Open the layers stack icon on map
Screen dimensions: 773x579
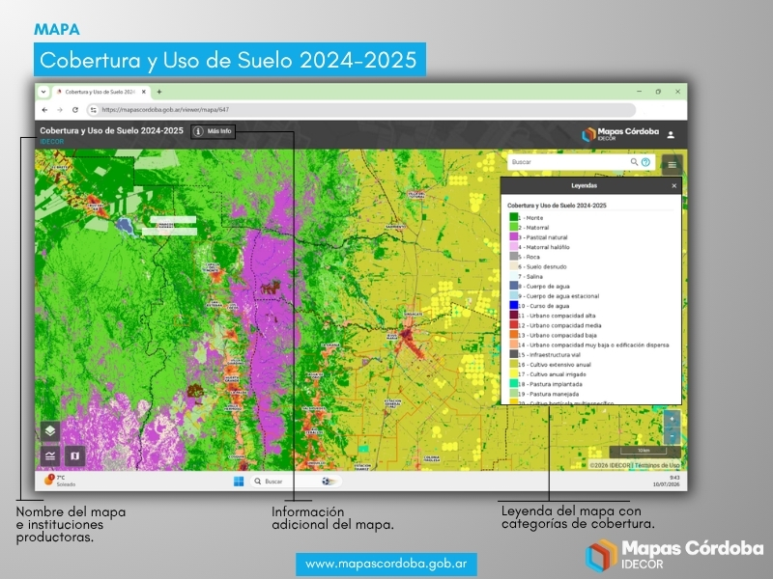click(x=50, y=431)
